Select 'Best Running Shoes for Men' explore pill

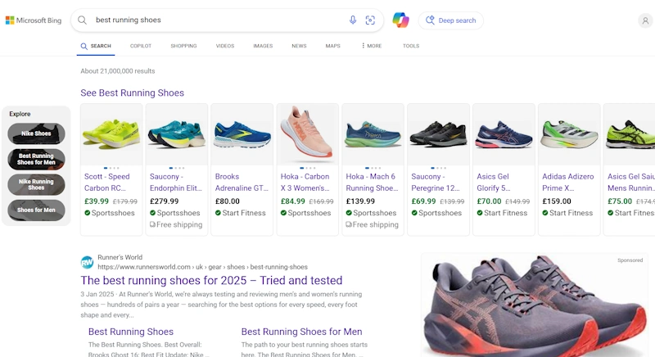click(x=36, y=159)
